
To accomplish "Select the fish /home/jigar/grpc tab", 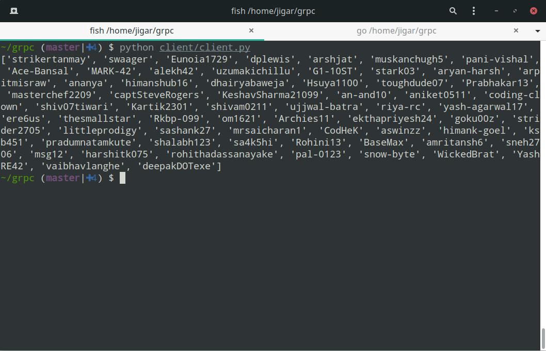I will (132, 31).
